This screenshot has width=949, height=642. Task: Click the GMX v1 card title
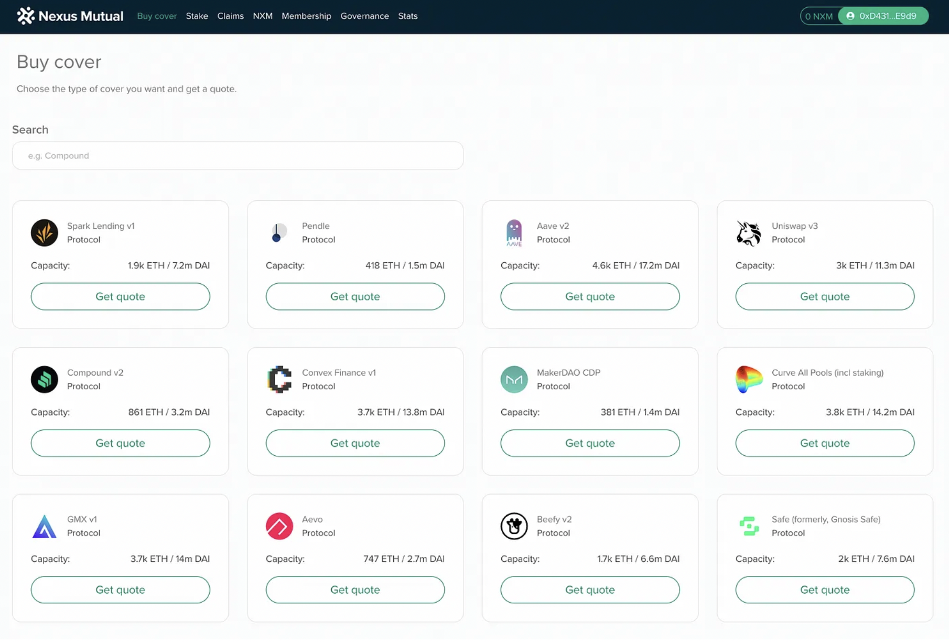coord(82,519)
